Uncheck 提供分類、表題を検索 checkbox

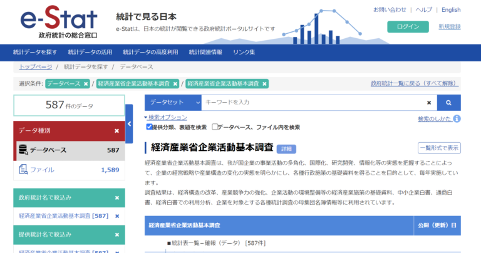tap(150, 126)
